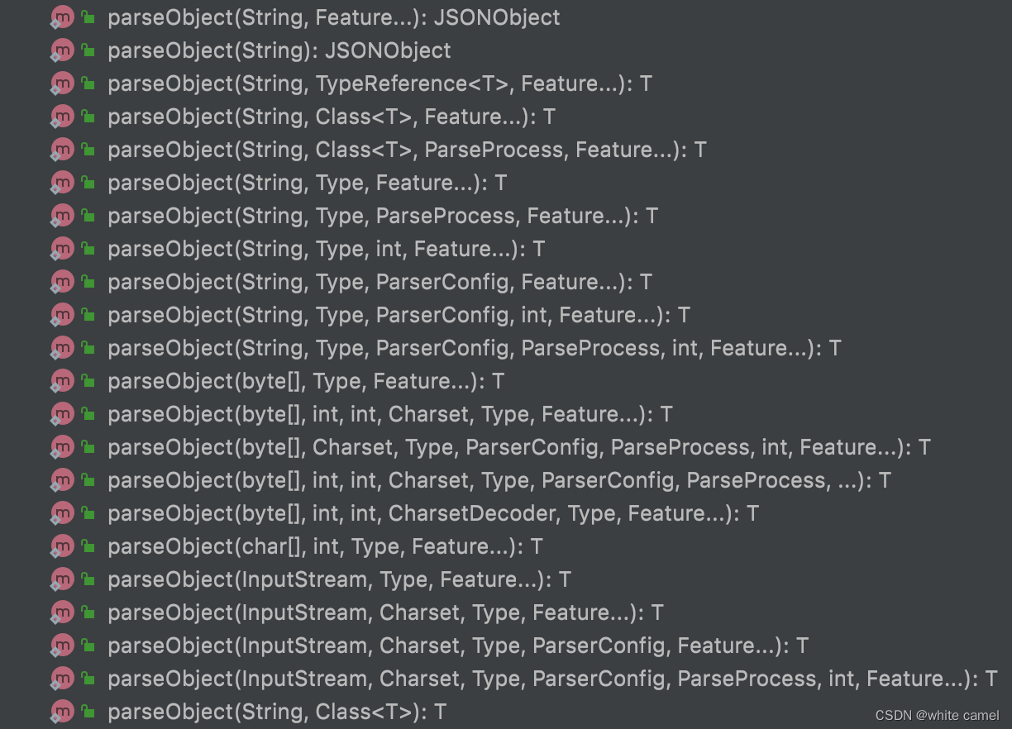Click the method icon for parseObject(byte[], Type, Feature...)
The image size is (1012, 729).
(x=63, y=380)
